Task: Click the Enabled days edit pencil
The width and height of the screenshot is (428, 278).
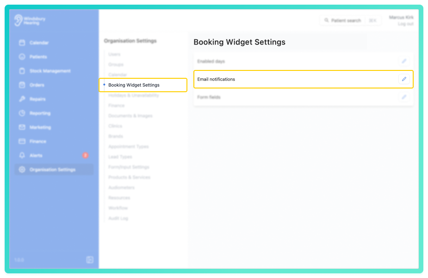Action: tap(404, 61)
